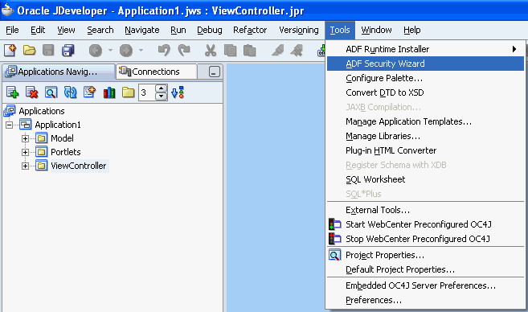The image size is (528, 312).
Task: Open the Debug menu
Action: 210,30
